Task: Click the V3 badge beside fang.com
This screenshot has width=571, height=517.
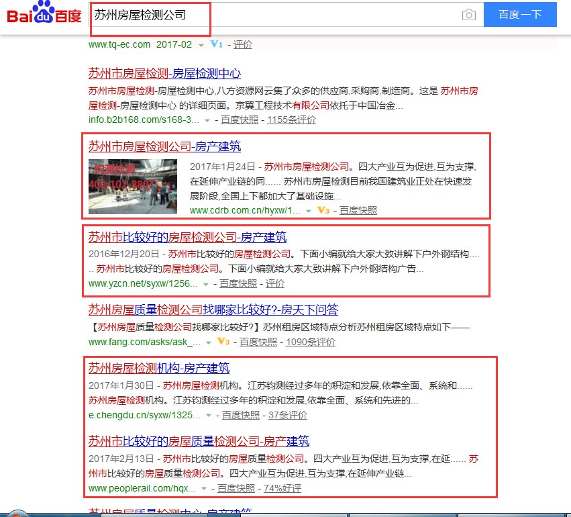Action: [x=223, y=341]
